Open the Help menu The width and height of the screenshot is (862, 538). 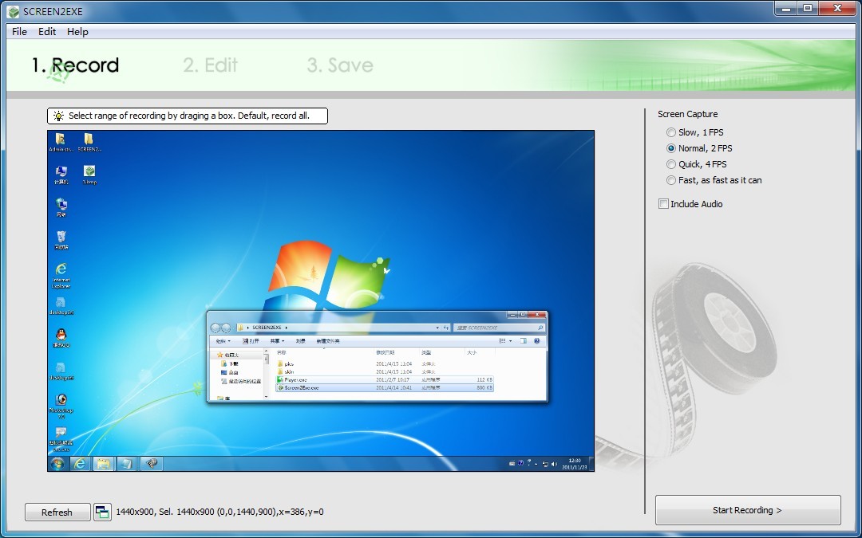[x=77, y=32]
